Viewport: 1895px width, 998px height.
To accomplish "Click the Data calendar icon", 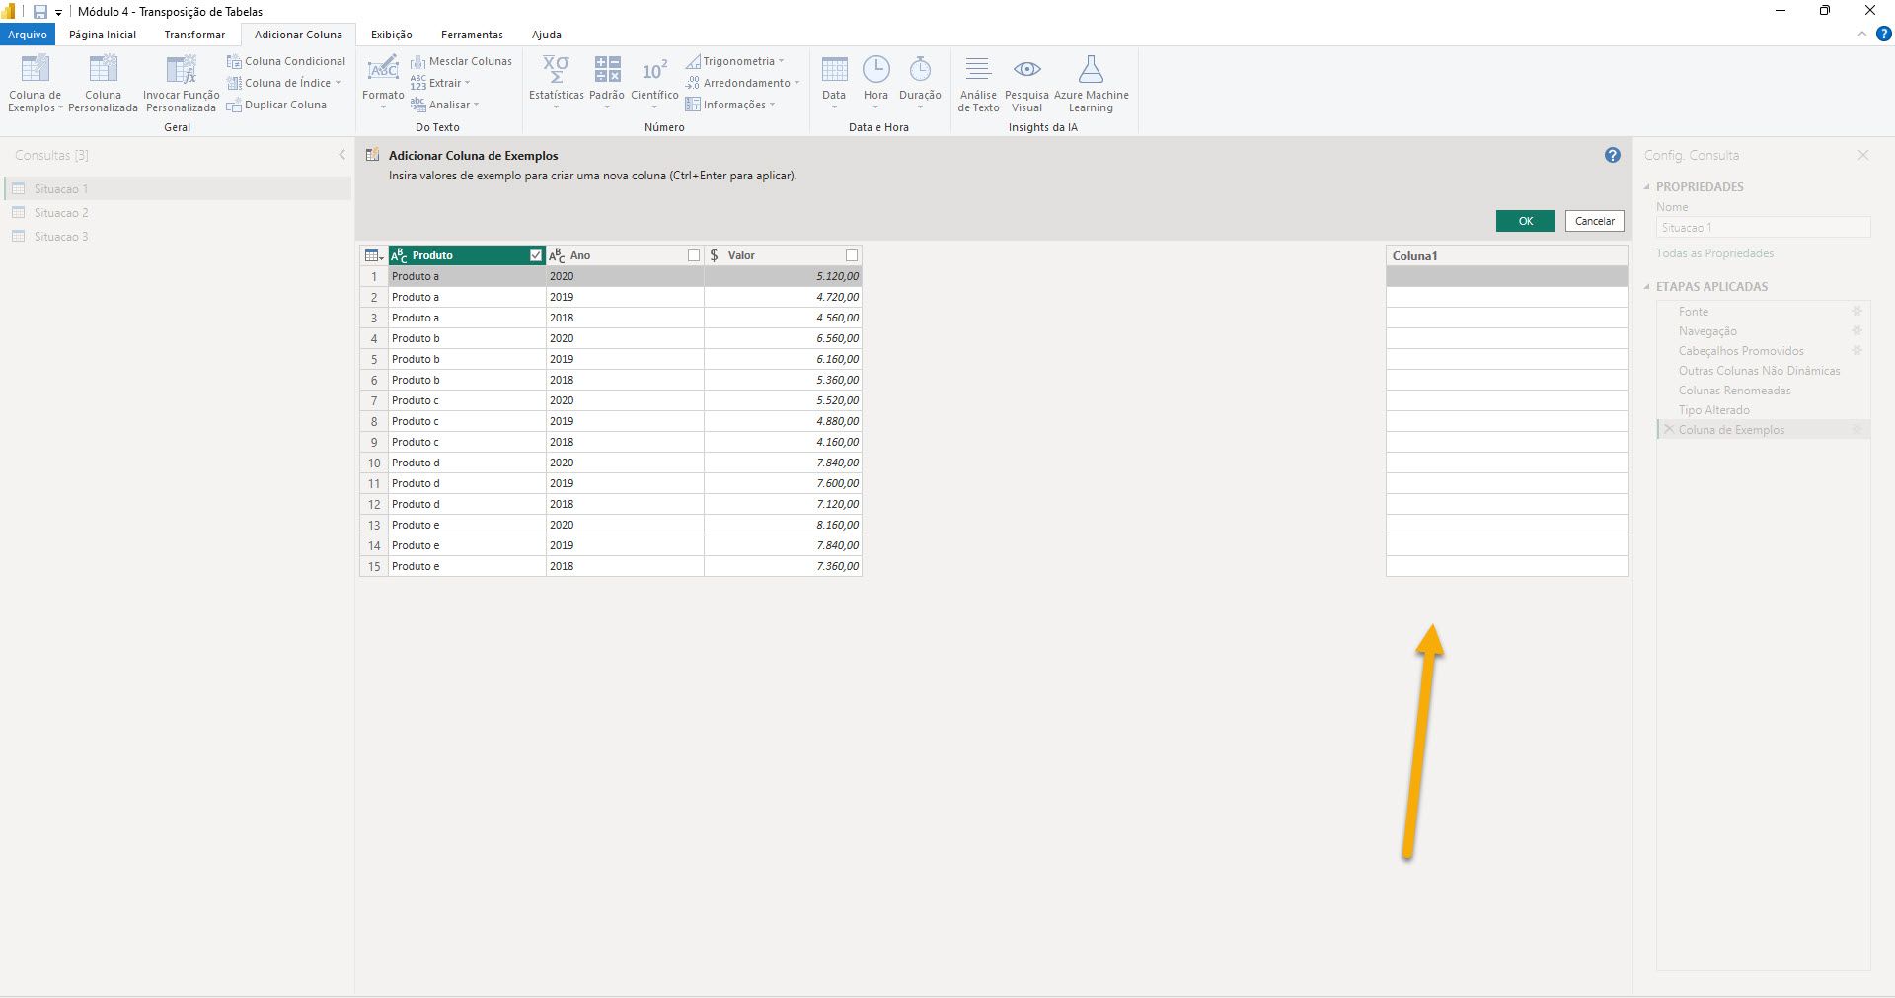I will tap(834, 69).
